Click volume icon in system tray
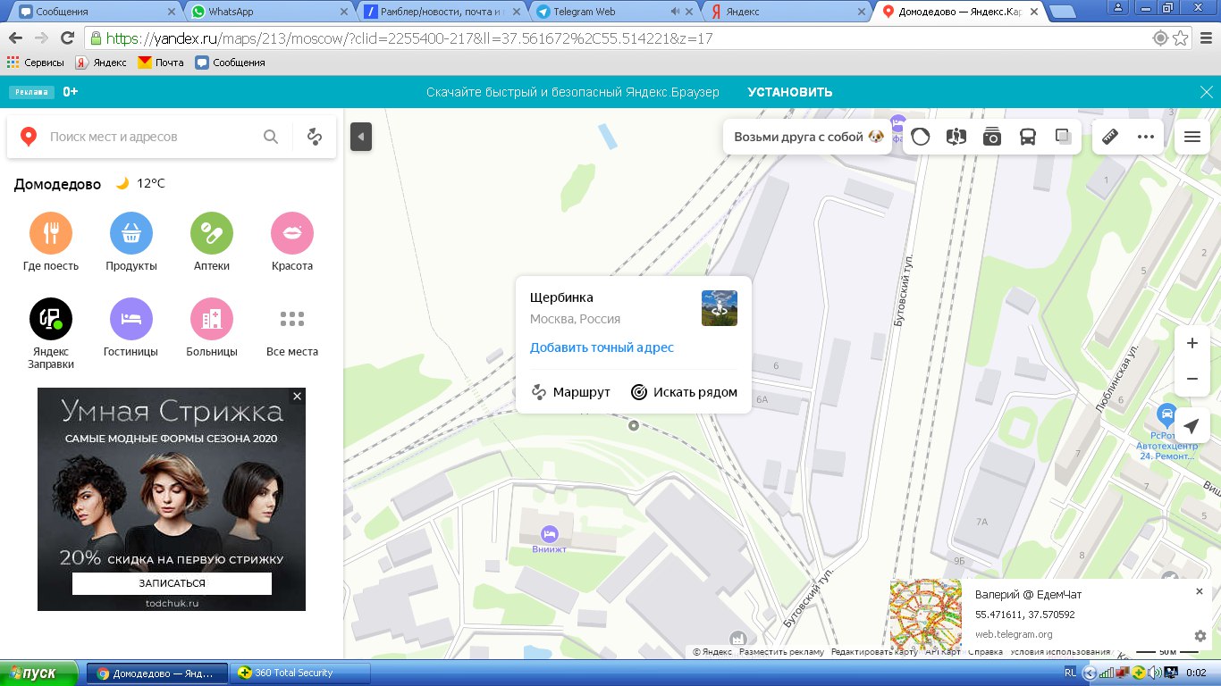The image size is (1221, 686). (x=1154, y=673)
